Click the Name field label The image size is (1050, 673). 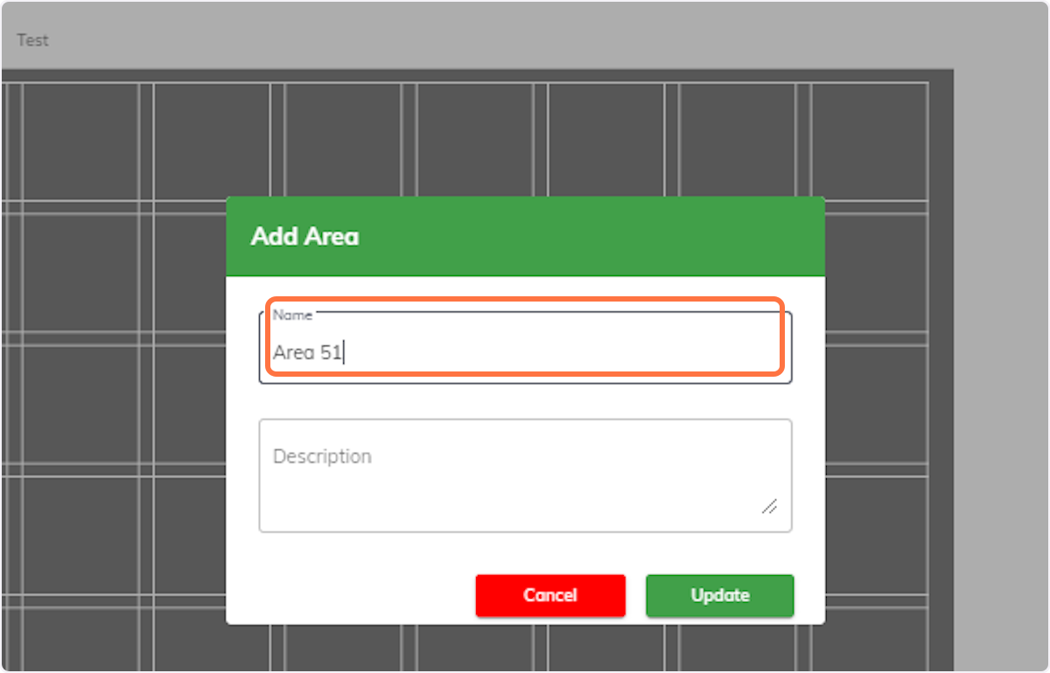click(x=293, y=315)
